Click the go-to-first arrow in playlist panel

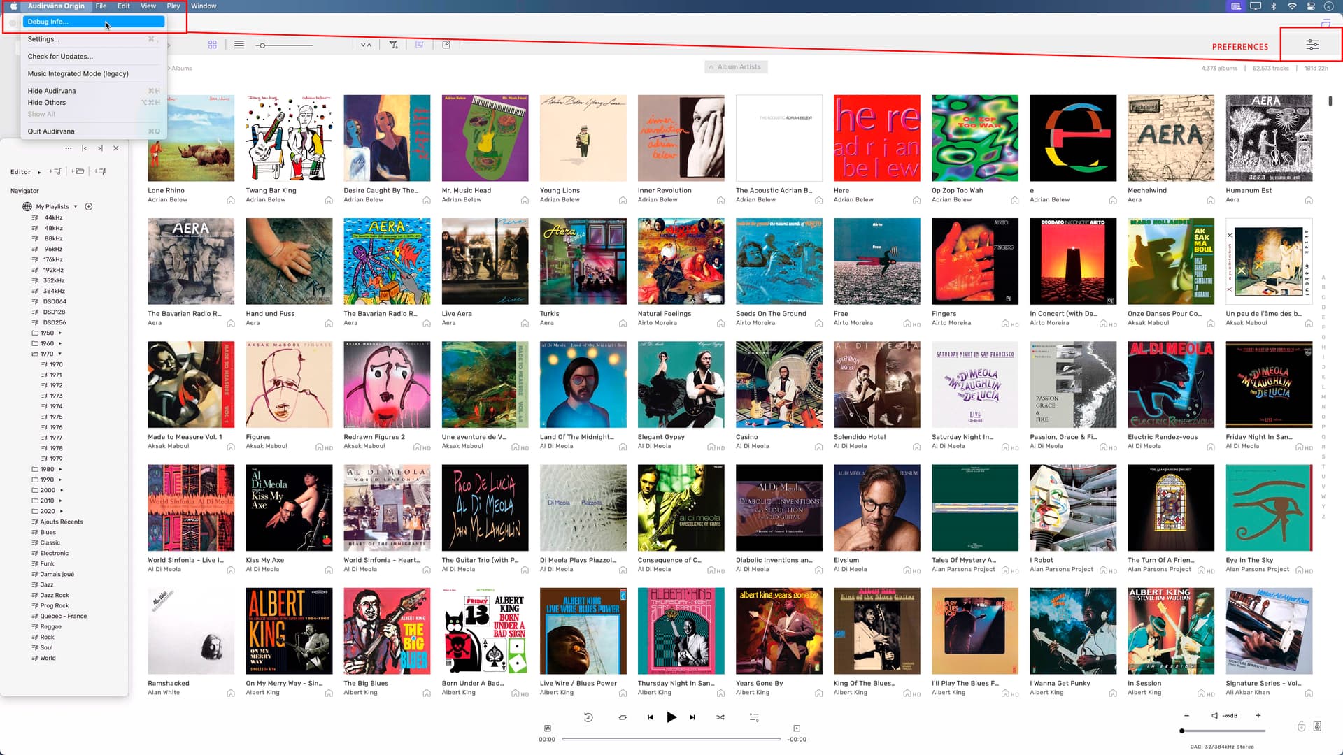(x=84, y=148)
